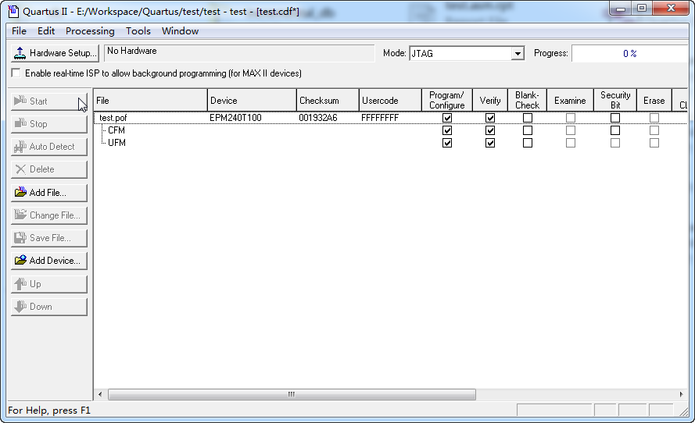
Task: Click the Checksum column header
Action: pyautogui.click(x=328, y=101)
